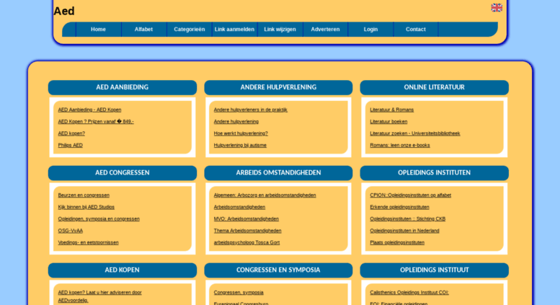Image resolution: width=560 pixels, height=305 pixels.
Task: Select Link aanmelden in the navigation bar
Action: tap(235, 30)
